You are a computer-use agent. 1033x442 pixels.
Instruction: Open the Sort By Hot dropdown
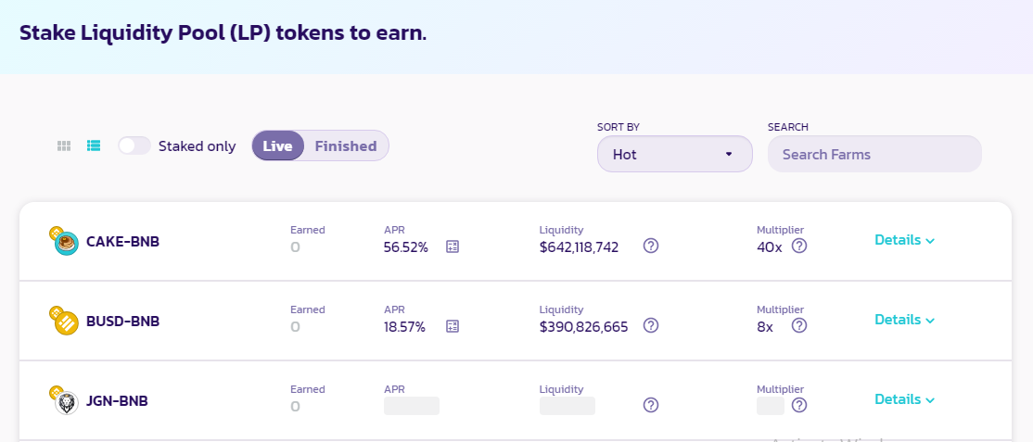coord(674,154)
